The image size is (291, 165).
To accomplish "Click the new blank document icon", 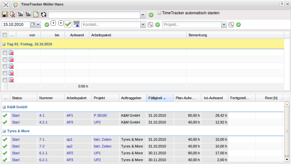I will (x=36, y=15).
